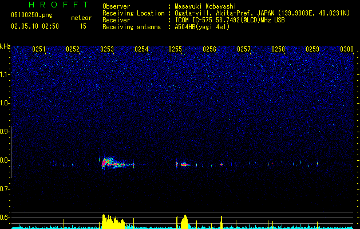Click the 0.6 kHz axis label

[5, 218]
